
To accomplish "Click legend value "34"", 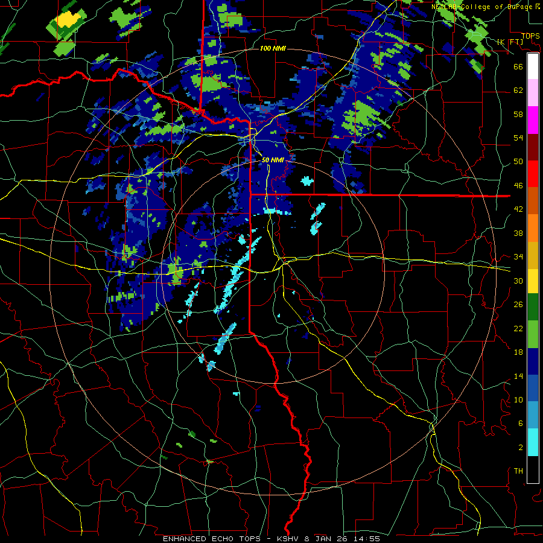I will point(518,256).
